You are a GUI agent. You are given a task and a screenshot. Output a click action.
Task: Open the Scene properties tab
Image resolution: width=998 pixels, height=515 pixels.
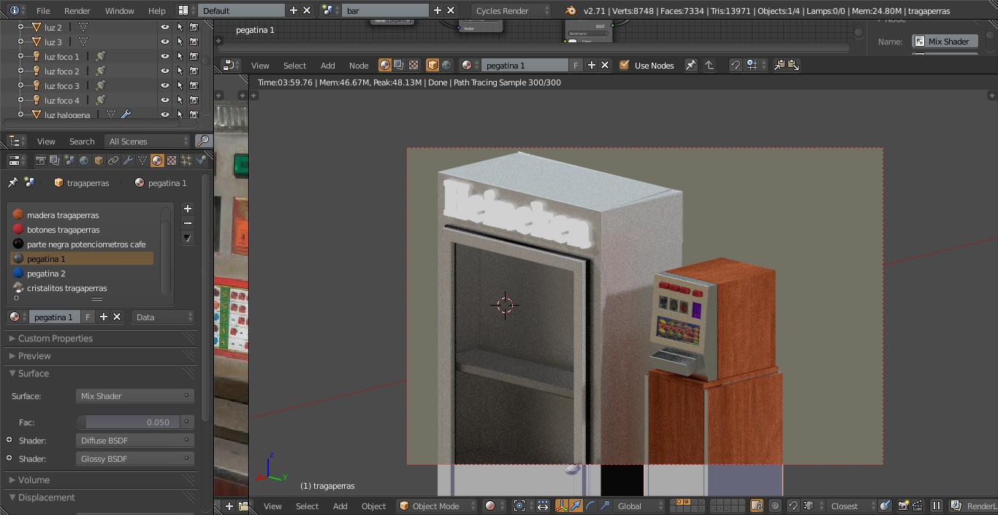pos(69,160)
